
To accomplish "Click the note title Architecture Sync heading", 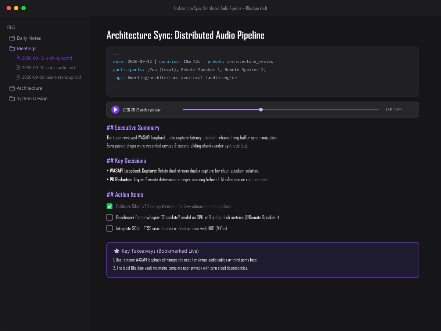I will [x=185, y=35].
